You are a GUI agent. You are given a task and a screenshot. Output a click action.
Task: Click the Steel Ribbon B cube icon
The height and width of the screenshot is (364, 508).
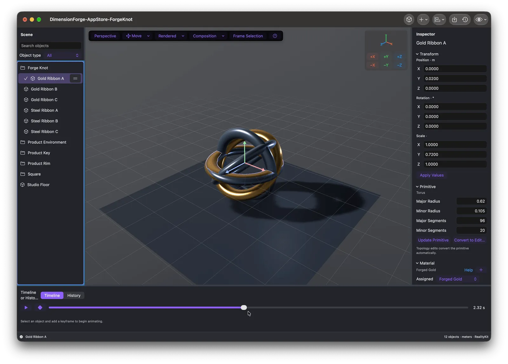[26, 121]
